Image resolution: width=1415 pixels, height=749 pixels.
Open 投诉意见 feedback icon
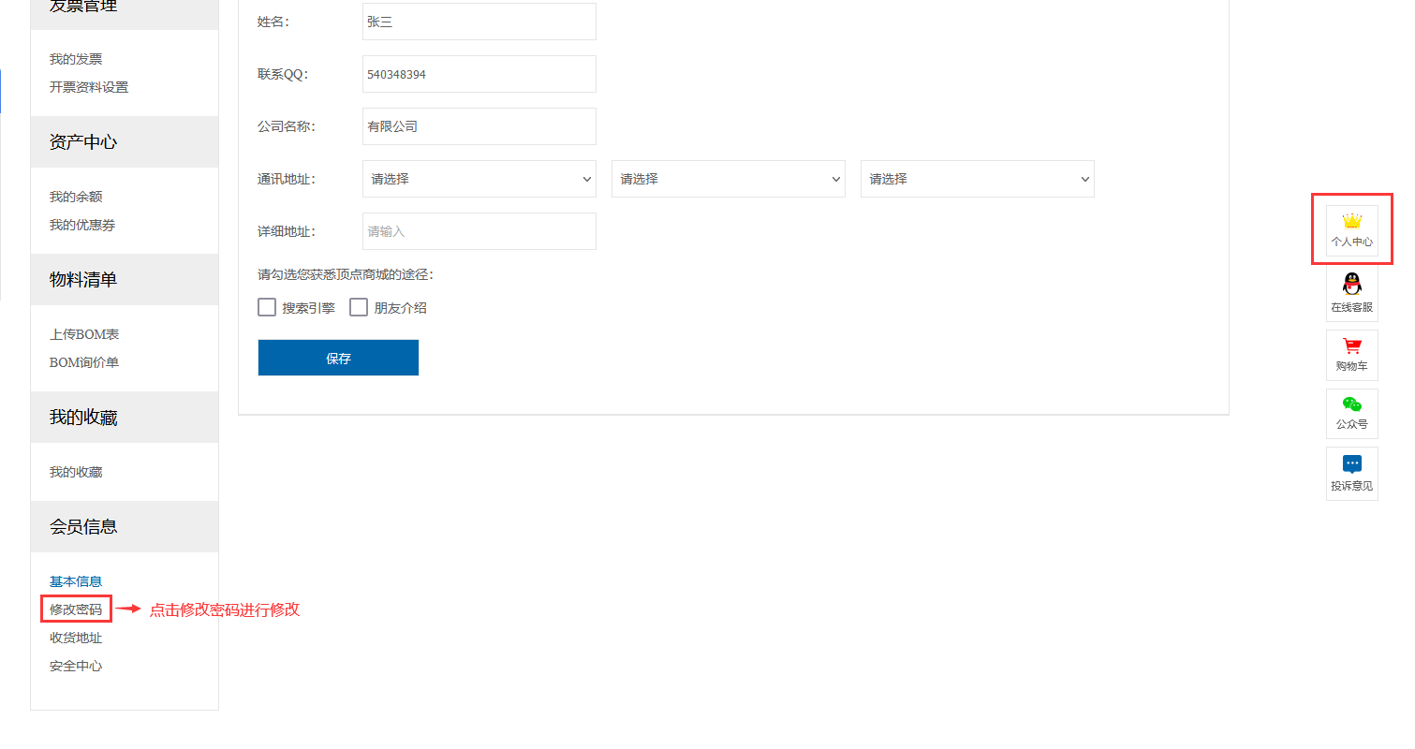[1351, 473]
